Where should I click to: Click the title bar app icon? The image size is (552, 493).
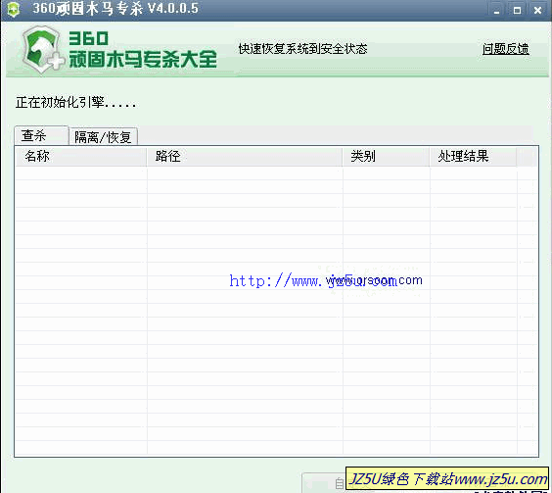click(x=14, y=9)
